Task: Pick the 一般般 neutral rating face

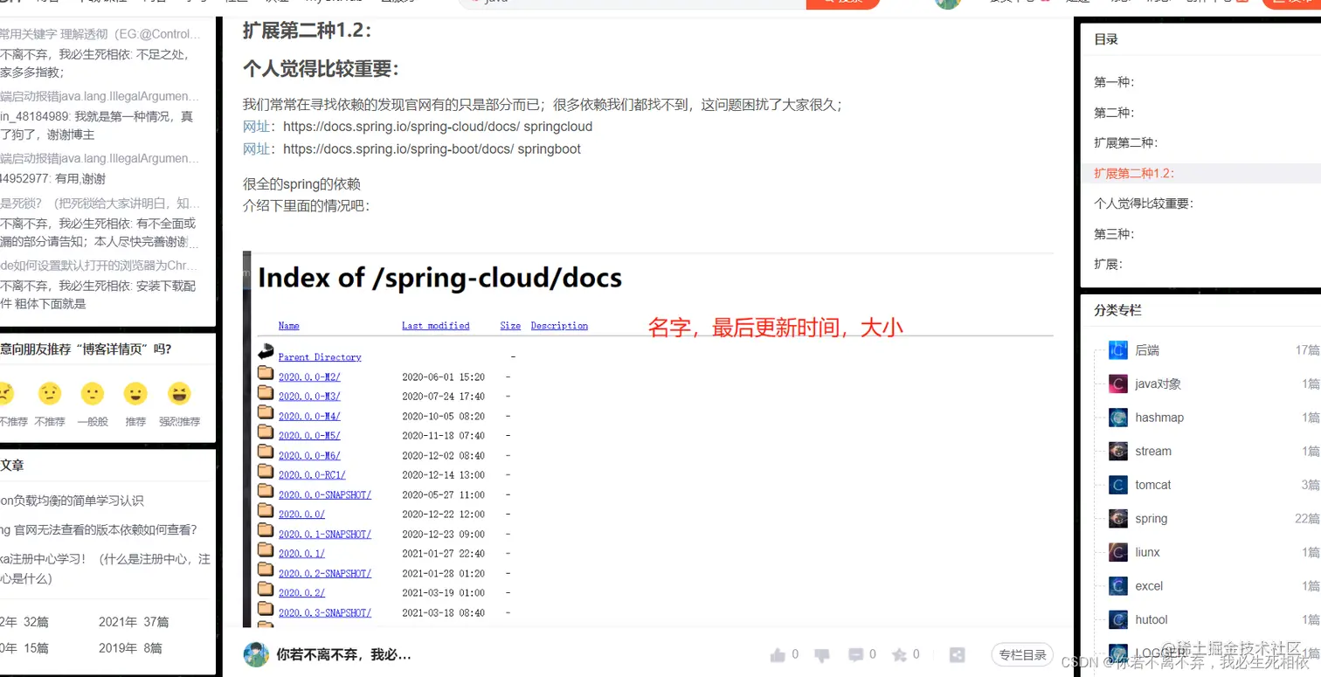Action: pyautogui.click(x=93, y=393)
